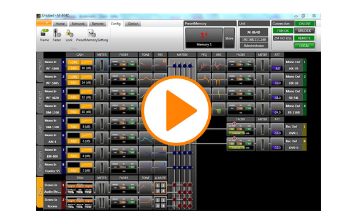353x221 pixels.
Task: Open the tone curve for Mono In 7
Action: [x=146, y=153]
